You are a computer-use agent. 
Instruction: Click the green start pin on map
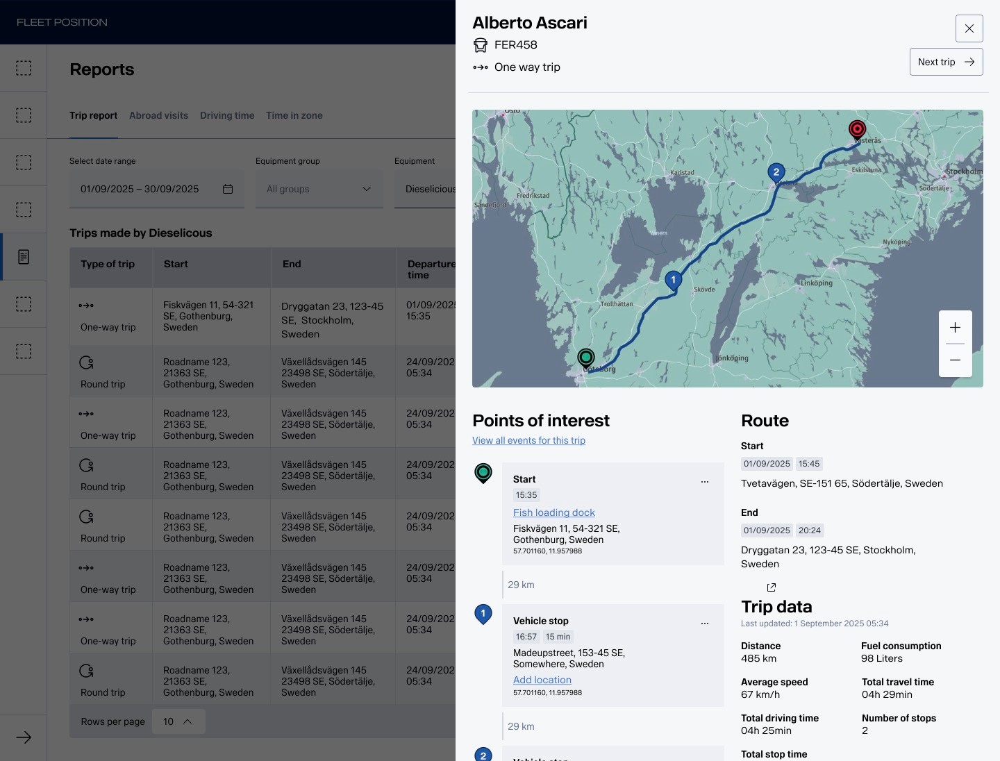pyautogui.click(x=586, y=358)
